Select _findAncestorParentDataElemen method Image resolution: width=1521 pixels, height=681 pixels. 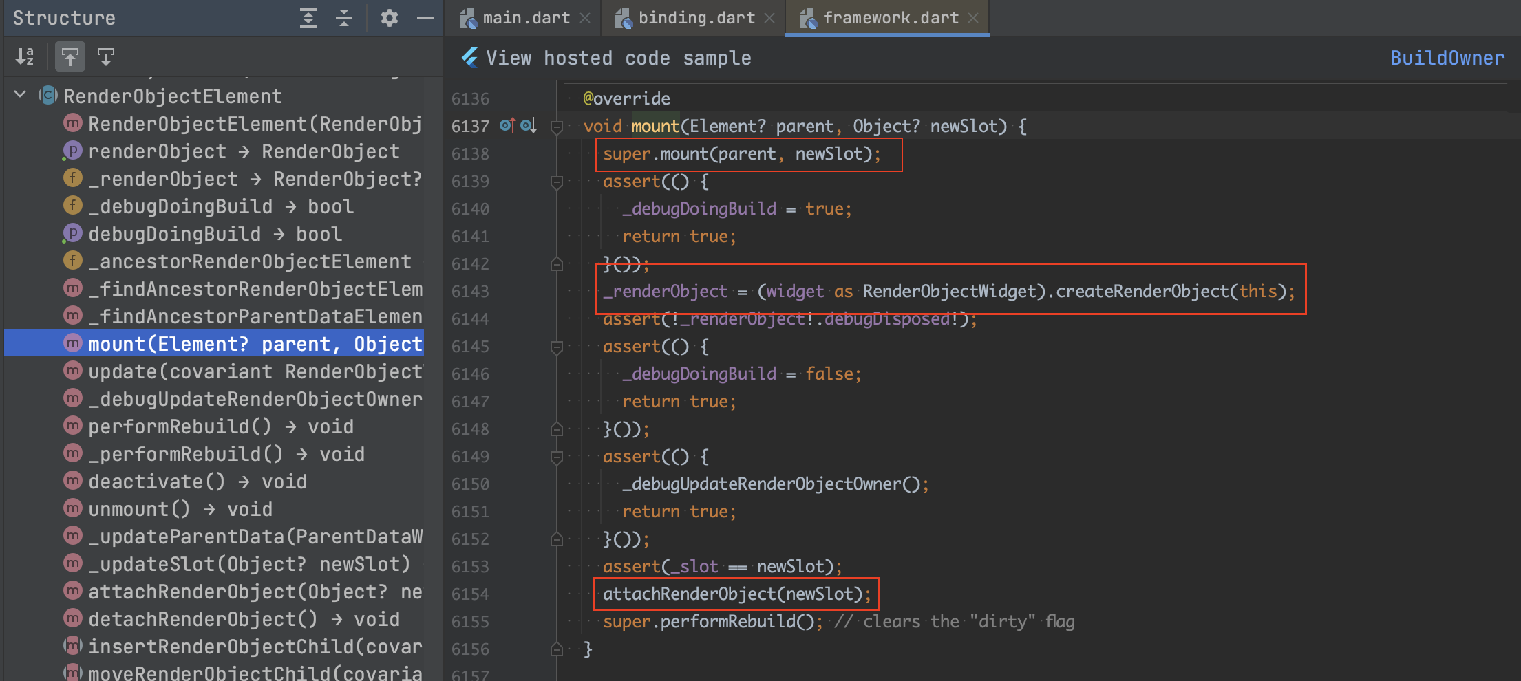click(x=243, y=316)
